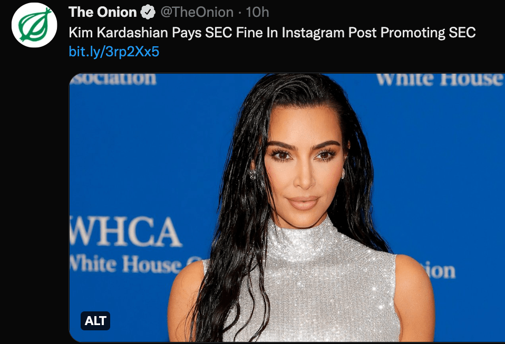This screenshot has width=505, height=344.
Task: Click the cropped "sociation" text in the photo
Action: click(x=113, y=79)
